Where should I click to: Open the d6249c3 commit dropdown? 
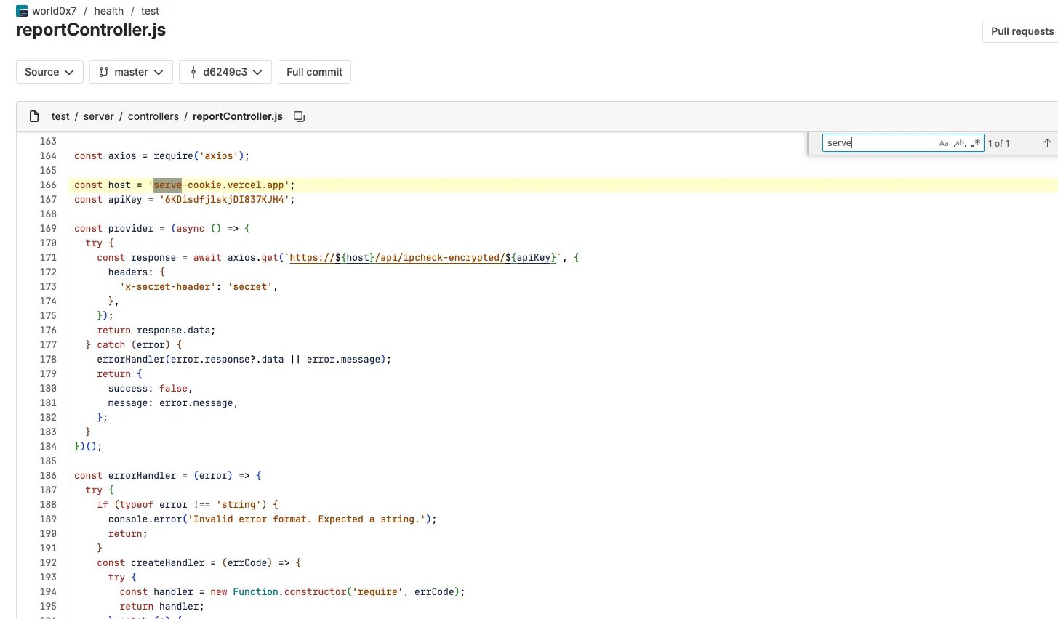tap(225, 72)
